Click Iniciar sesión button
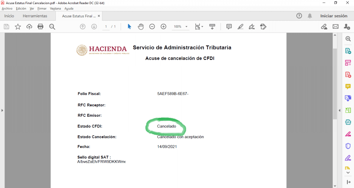Image resolution: width=354 pixels, height=188 pixels. click(334, 16)
